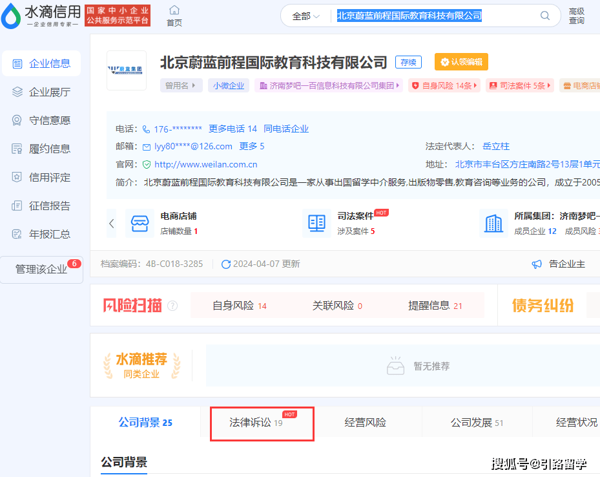Viewport: 600px width, 477px height.
Task: Click the 司法案件 book icon
Action: pos(316,223)
